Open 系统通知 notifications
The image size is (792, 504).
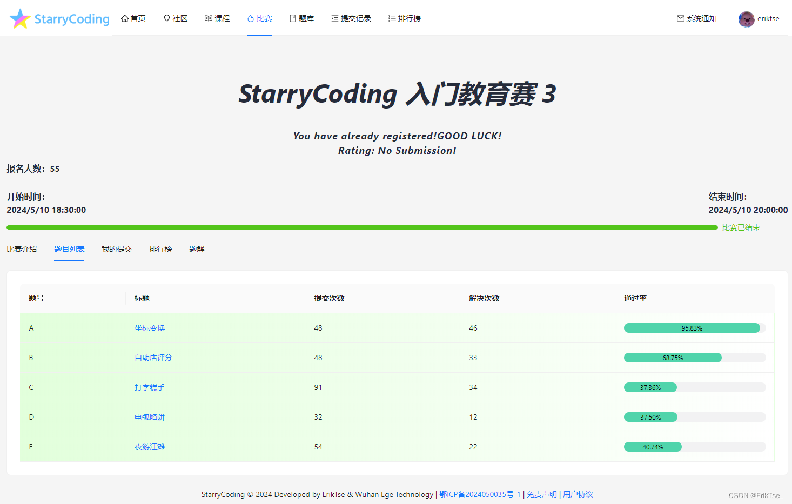point(697,18)
